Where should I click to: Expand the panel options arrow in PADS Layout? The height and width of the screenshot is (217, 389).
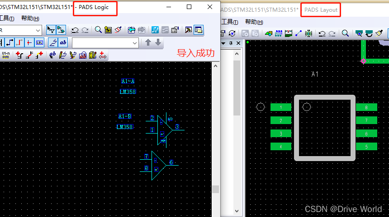coord(223,43)
